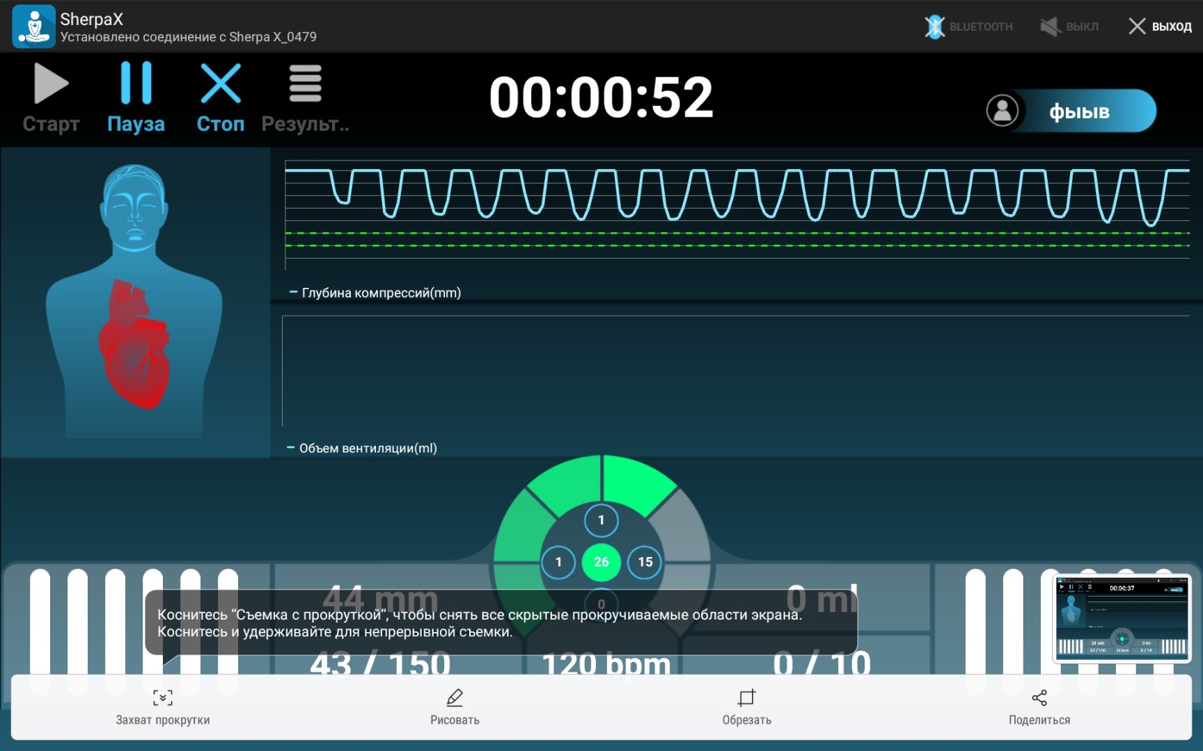Tap the Захват прокрутки scroll capture icon
This screenshot has width=1203, height=751.
163,706
